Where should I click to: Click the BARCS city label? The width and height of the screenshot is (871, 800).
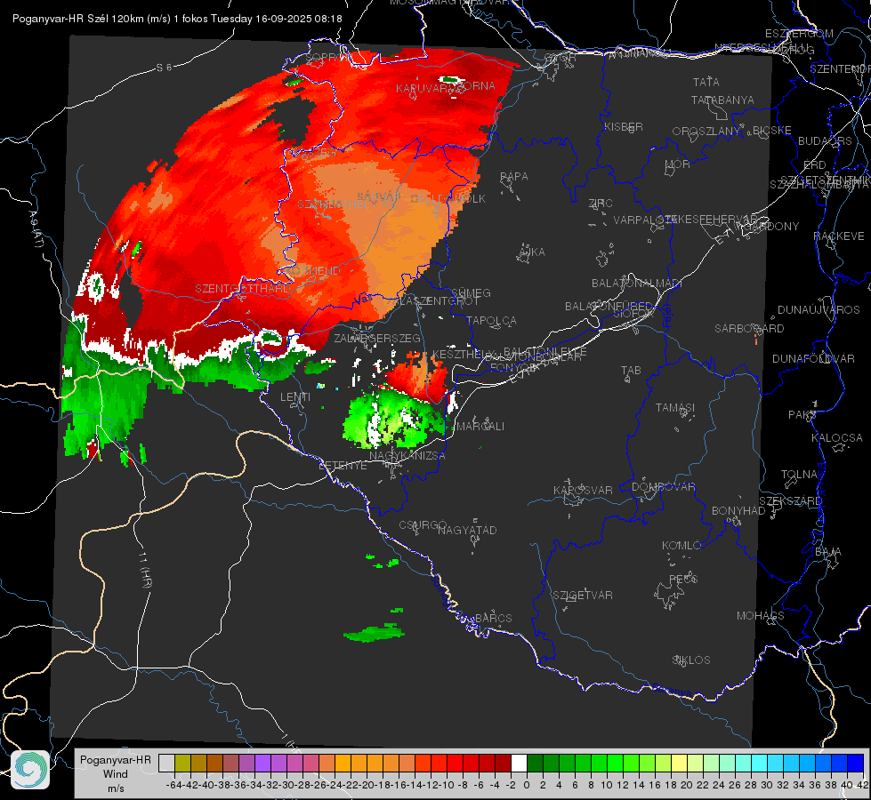493,618
